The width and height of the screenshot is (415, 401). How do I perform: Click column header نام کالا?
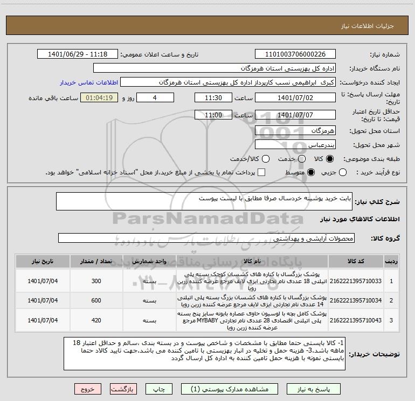(x=252, y=261)
